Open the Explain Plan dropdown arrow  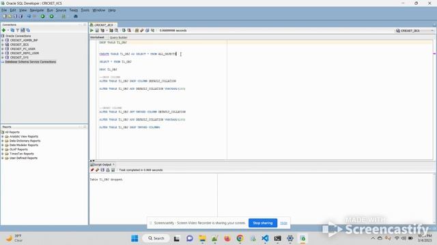click(x=107, y=31)
